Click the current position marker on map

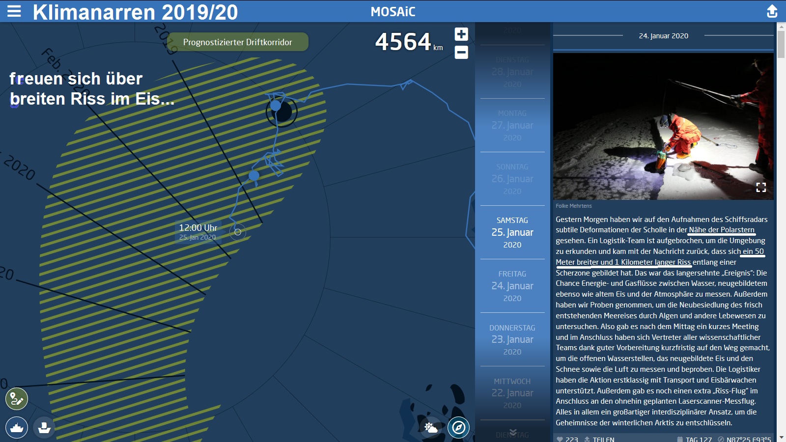pos(238,232)
